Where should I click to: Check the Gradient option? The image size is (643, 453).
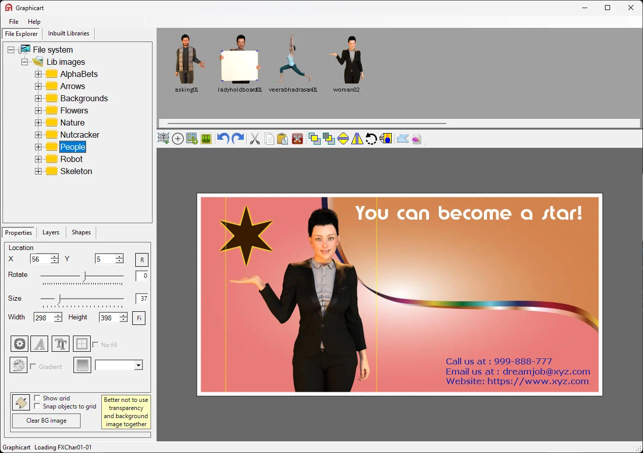pos(33,366)
